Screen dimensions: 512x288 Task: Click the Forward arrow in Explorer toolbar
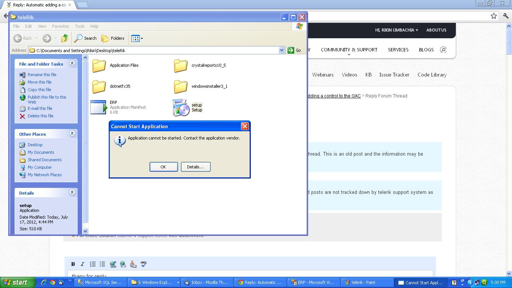point(47,38)
